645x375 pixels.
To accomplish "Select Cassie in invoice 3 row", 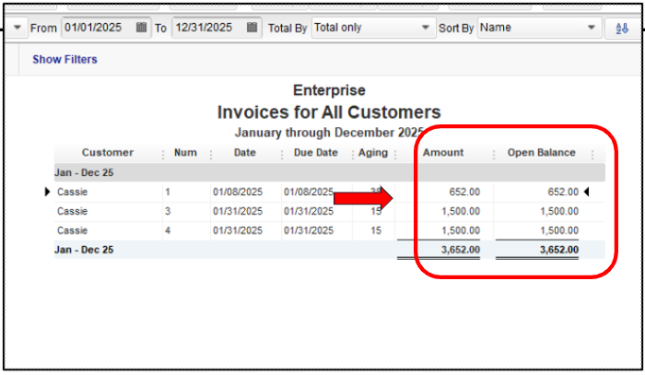I will click(73, 211).
